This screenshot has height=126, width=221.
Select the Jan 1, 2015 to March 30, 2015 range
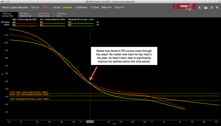pyautogui.click(x=52, y=19)
